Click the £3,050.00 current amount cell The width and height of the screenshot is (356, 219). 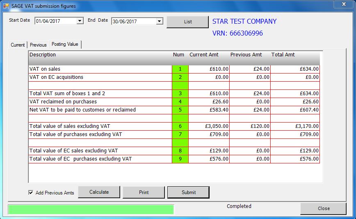coord(209,126)
